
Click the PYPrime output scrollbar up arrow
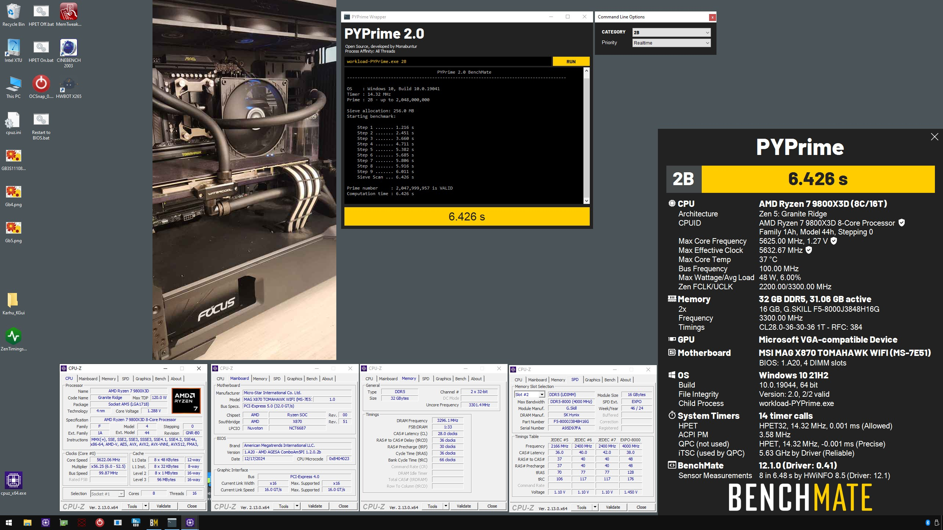(586, 71)
